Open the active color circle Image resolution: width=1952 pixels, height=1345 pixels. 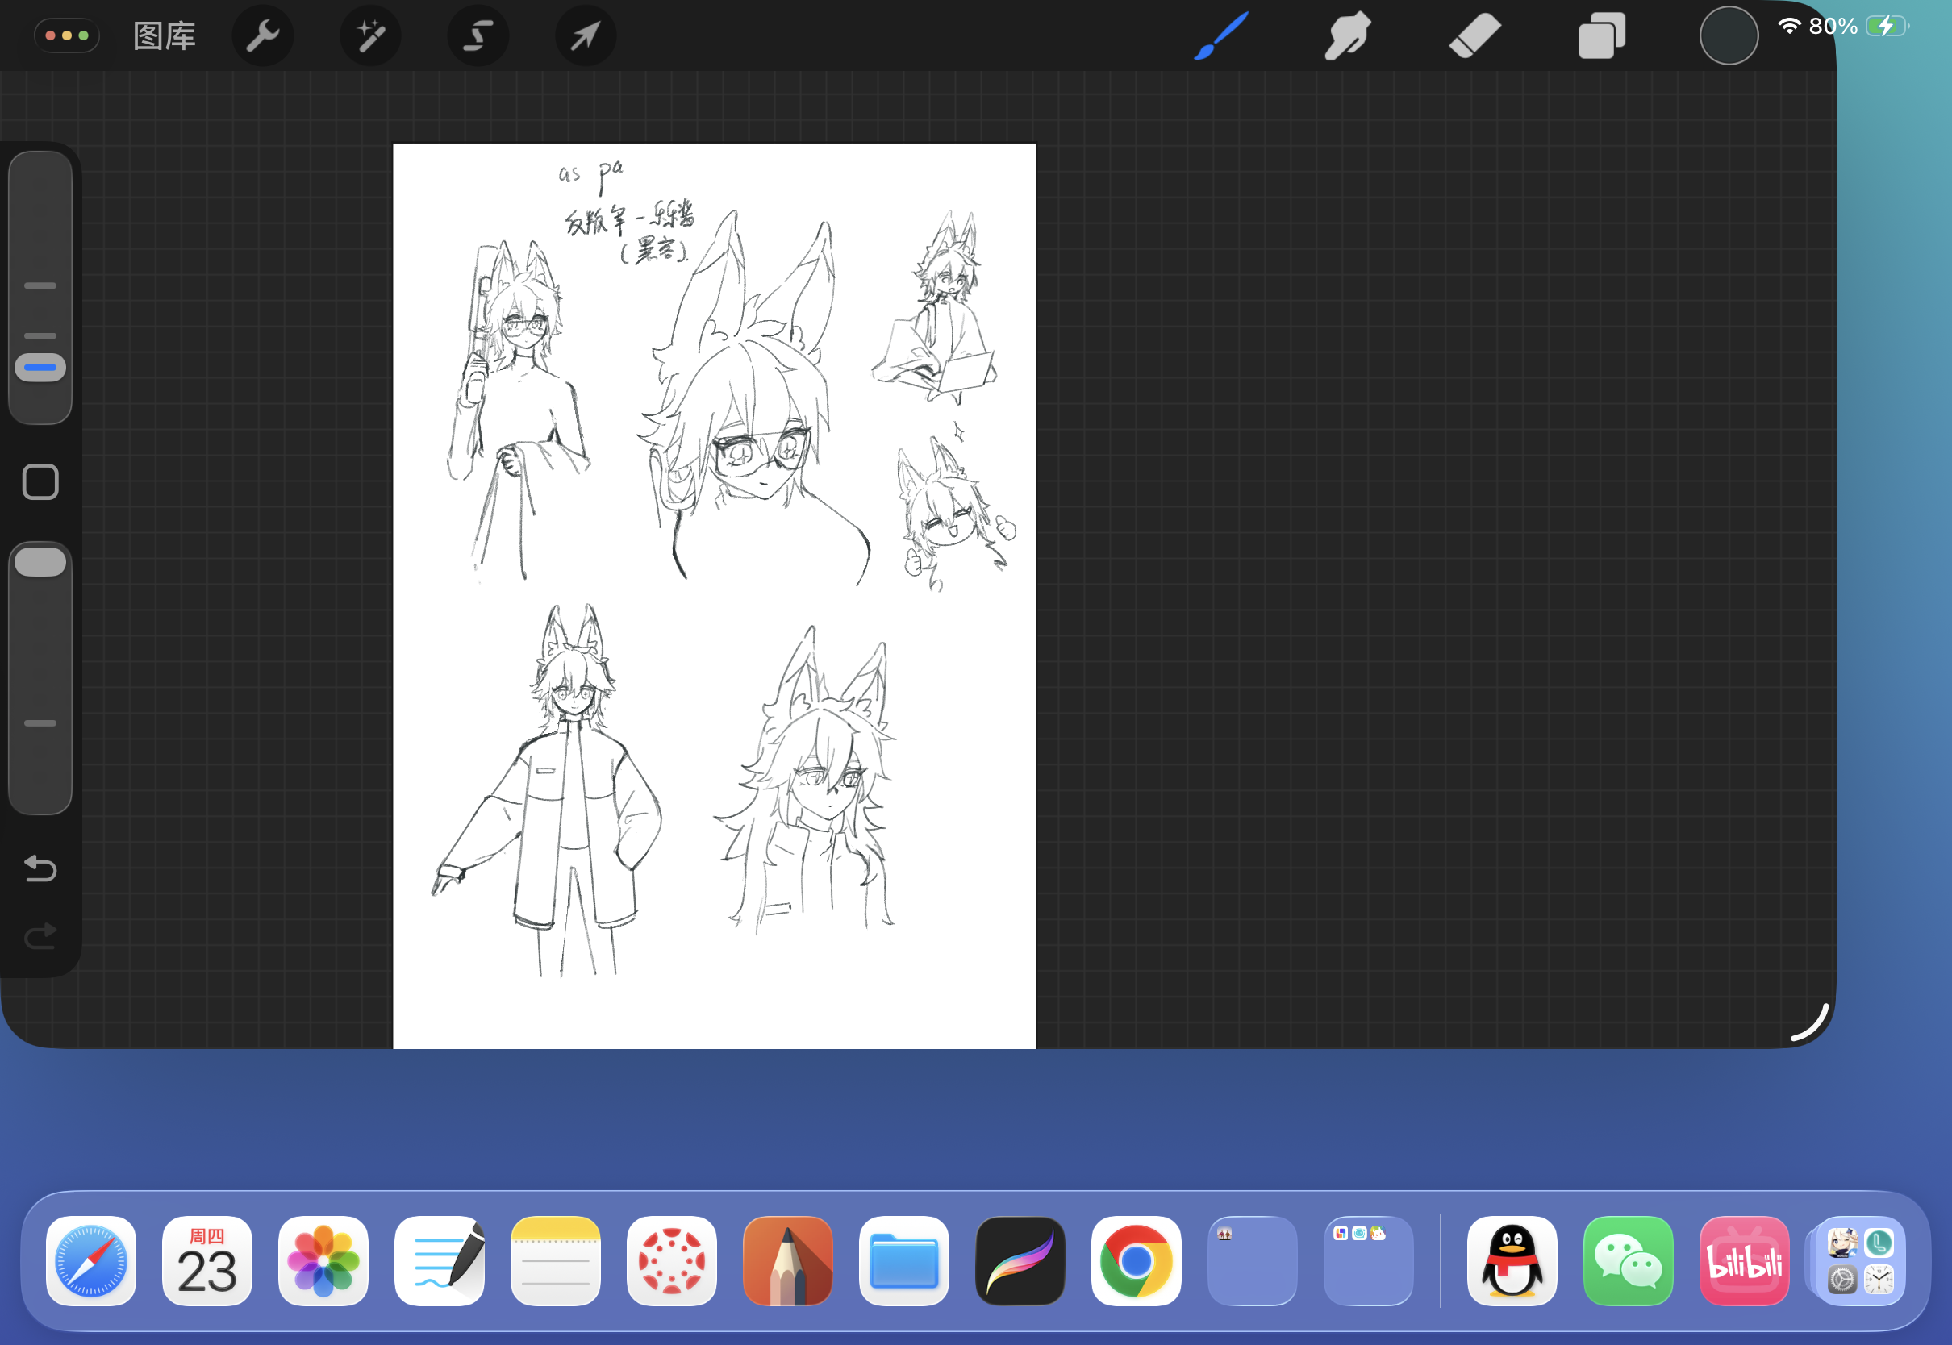1729,35
